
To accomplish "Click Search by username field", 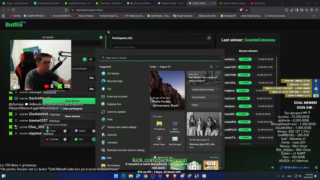I will tap(161, 47).
